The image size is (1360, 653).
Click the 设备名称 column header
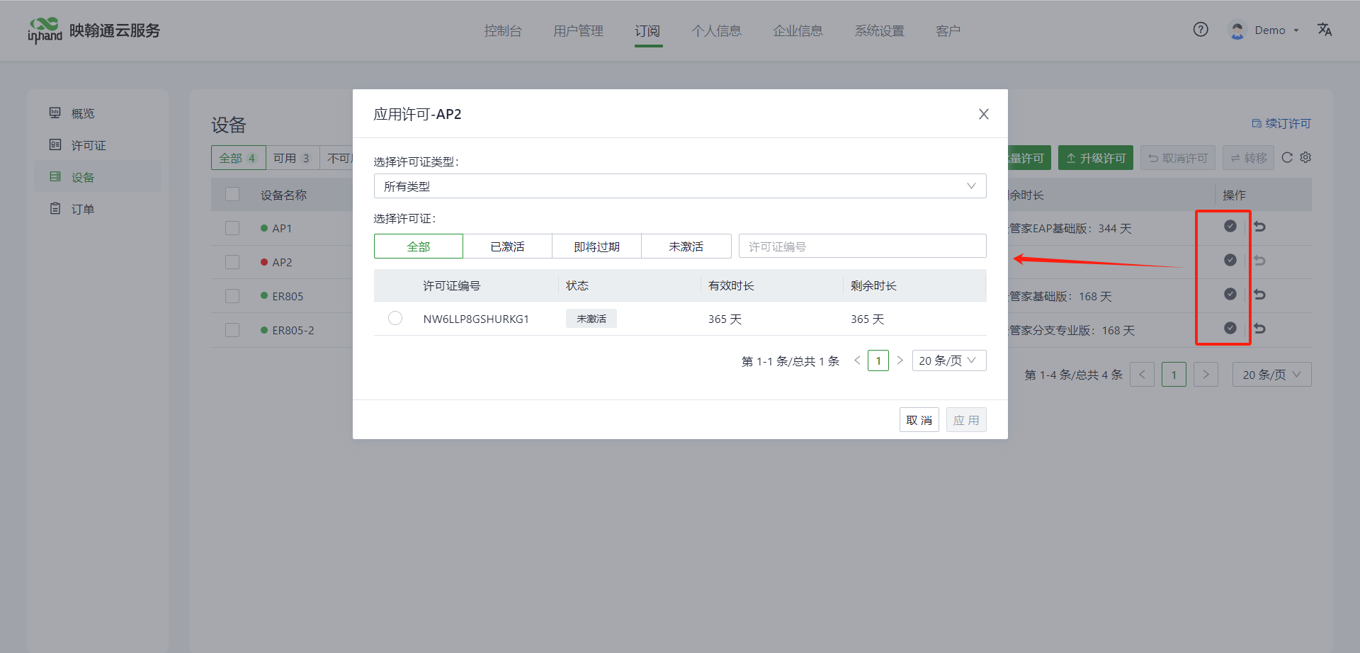(283, 195)
